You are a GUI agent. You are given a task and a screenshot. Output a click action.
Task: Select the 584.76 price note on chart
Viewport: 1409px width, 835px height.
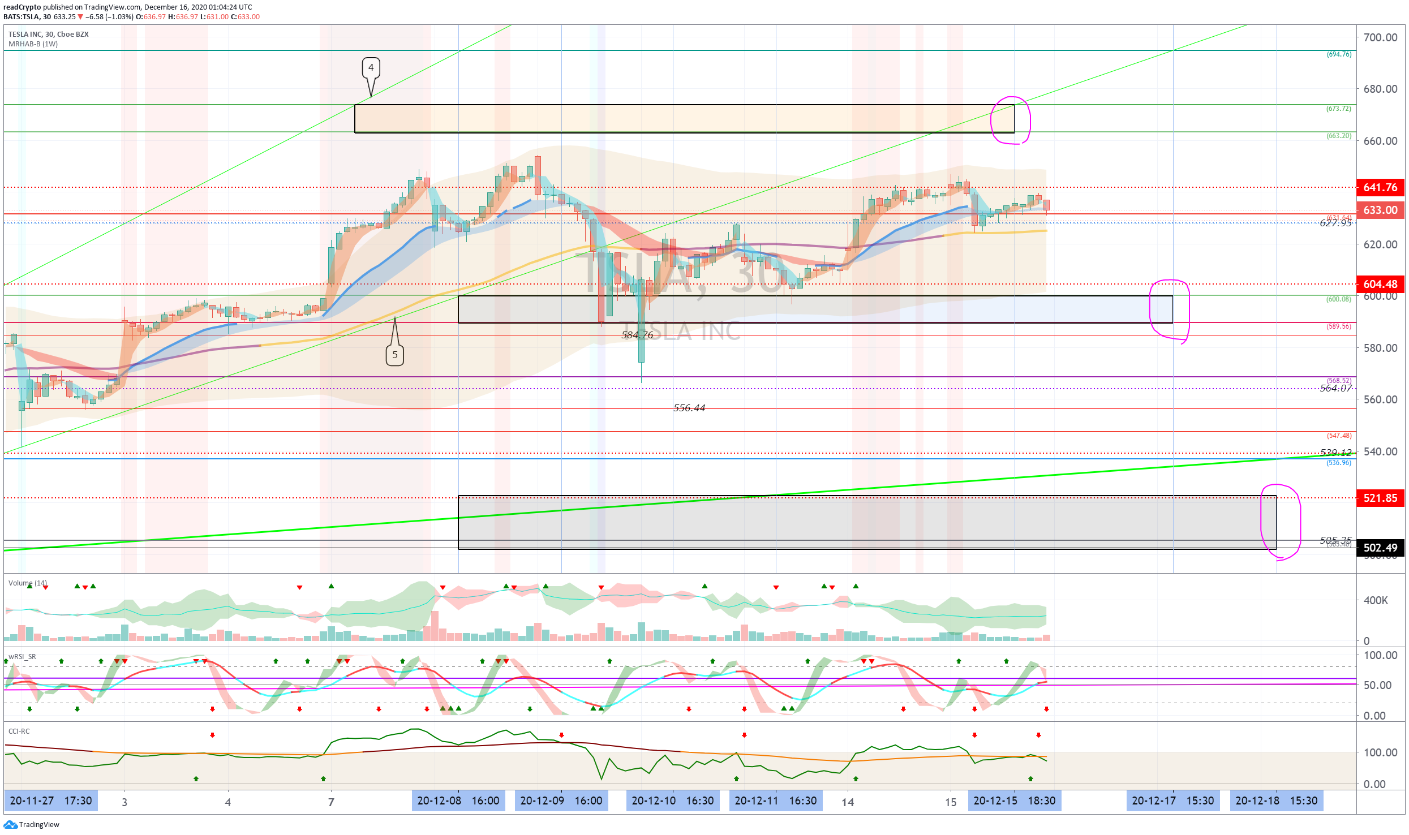637,335
